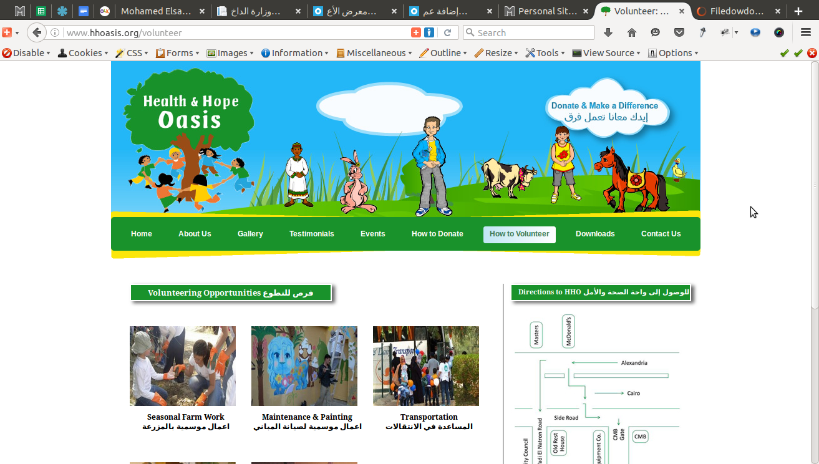Reload the current page
Viewport: 819px width, 464px height.
pos(447,32)
